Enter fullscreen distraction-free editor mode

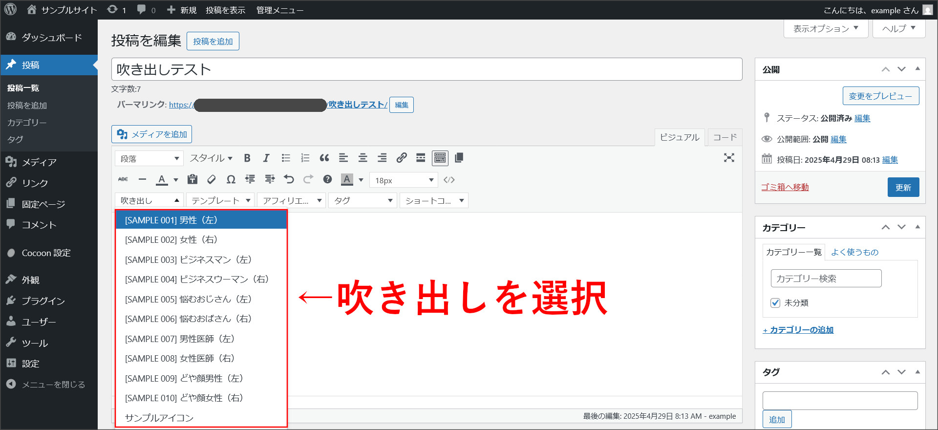[x=729, y=158]
